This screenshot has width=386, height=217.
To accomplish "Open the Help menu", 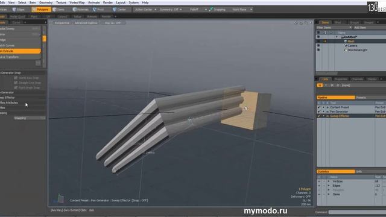I will click(145, 2).
